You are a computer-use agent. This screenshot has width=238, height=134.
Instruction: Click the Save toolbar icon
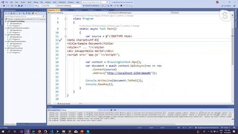19,6
